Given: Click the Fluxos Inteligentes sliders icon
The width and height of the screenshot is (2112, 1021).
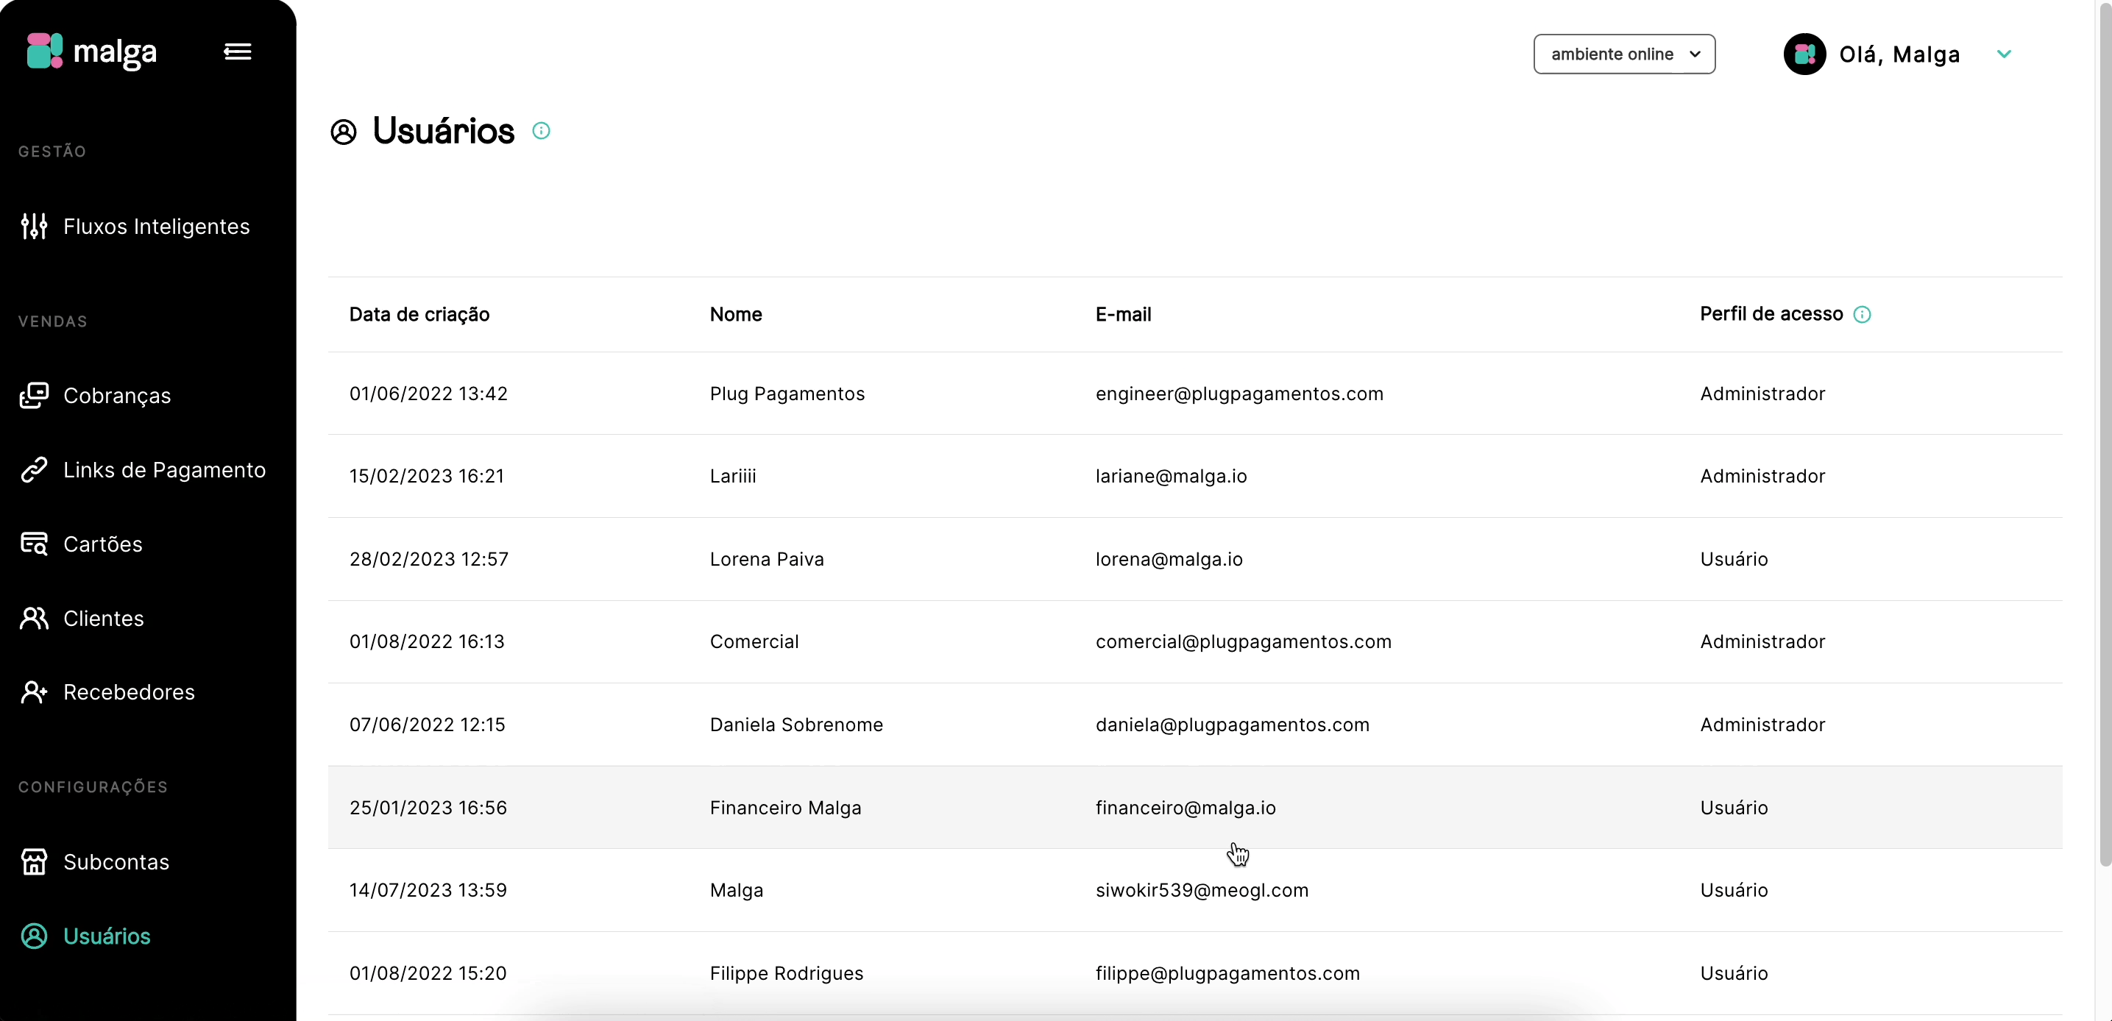Looking at the screenshot, I should (34, 226).
